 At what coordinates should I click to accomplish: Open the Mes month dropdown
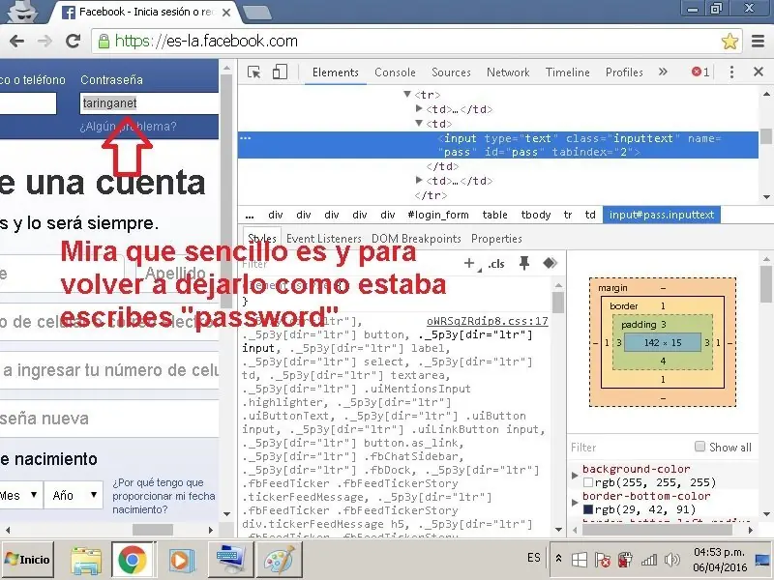click(x=19, y=495)
